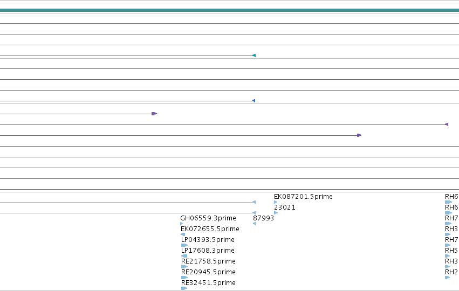Click the arrow glyph for RE32451.5prime
The height and width of the screenshot is (291, 459).
[184, 288]
